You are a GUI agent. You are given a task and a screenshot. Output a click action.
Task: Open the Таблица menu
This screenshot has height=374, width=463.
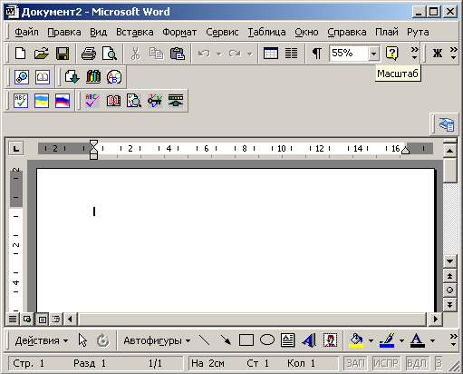(266, 32)
